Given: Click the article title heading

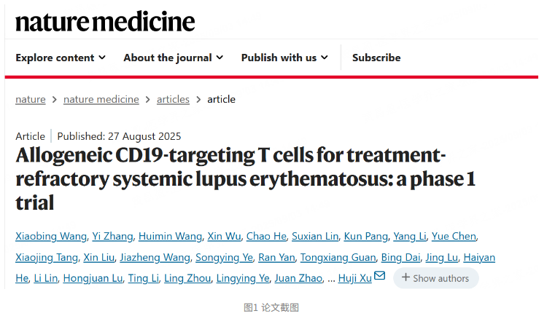Looking at the screenshot, I should [x=245, y=178].
